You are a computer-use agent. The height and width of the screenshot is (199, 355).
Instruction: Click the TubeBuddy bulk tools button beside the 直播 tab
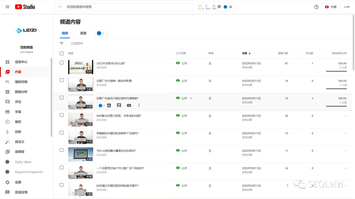click(100, 33)
